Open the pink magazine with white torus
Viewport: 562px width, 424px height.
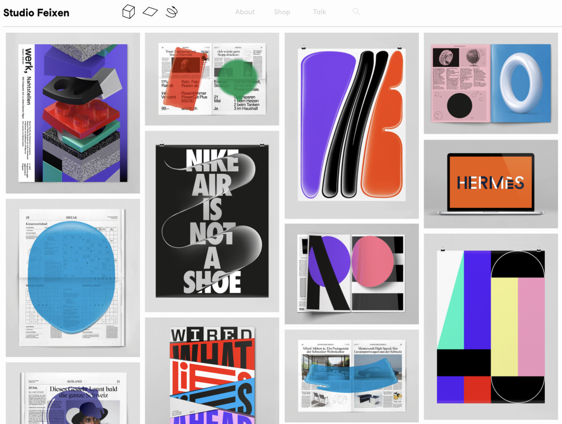click(491, 83)
